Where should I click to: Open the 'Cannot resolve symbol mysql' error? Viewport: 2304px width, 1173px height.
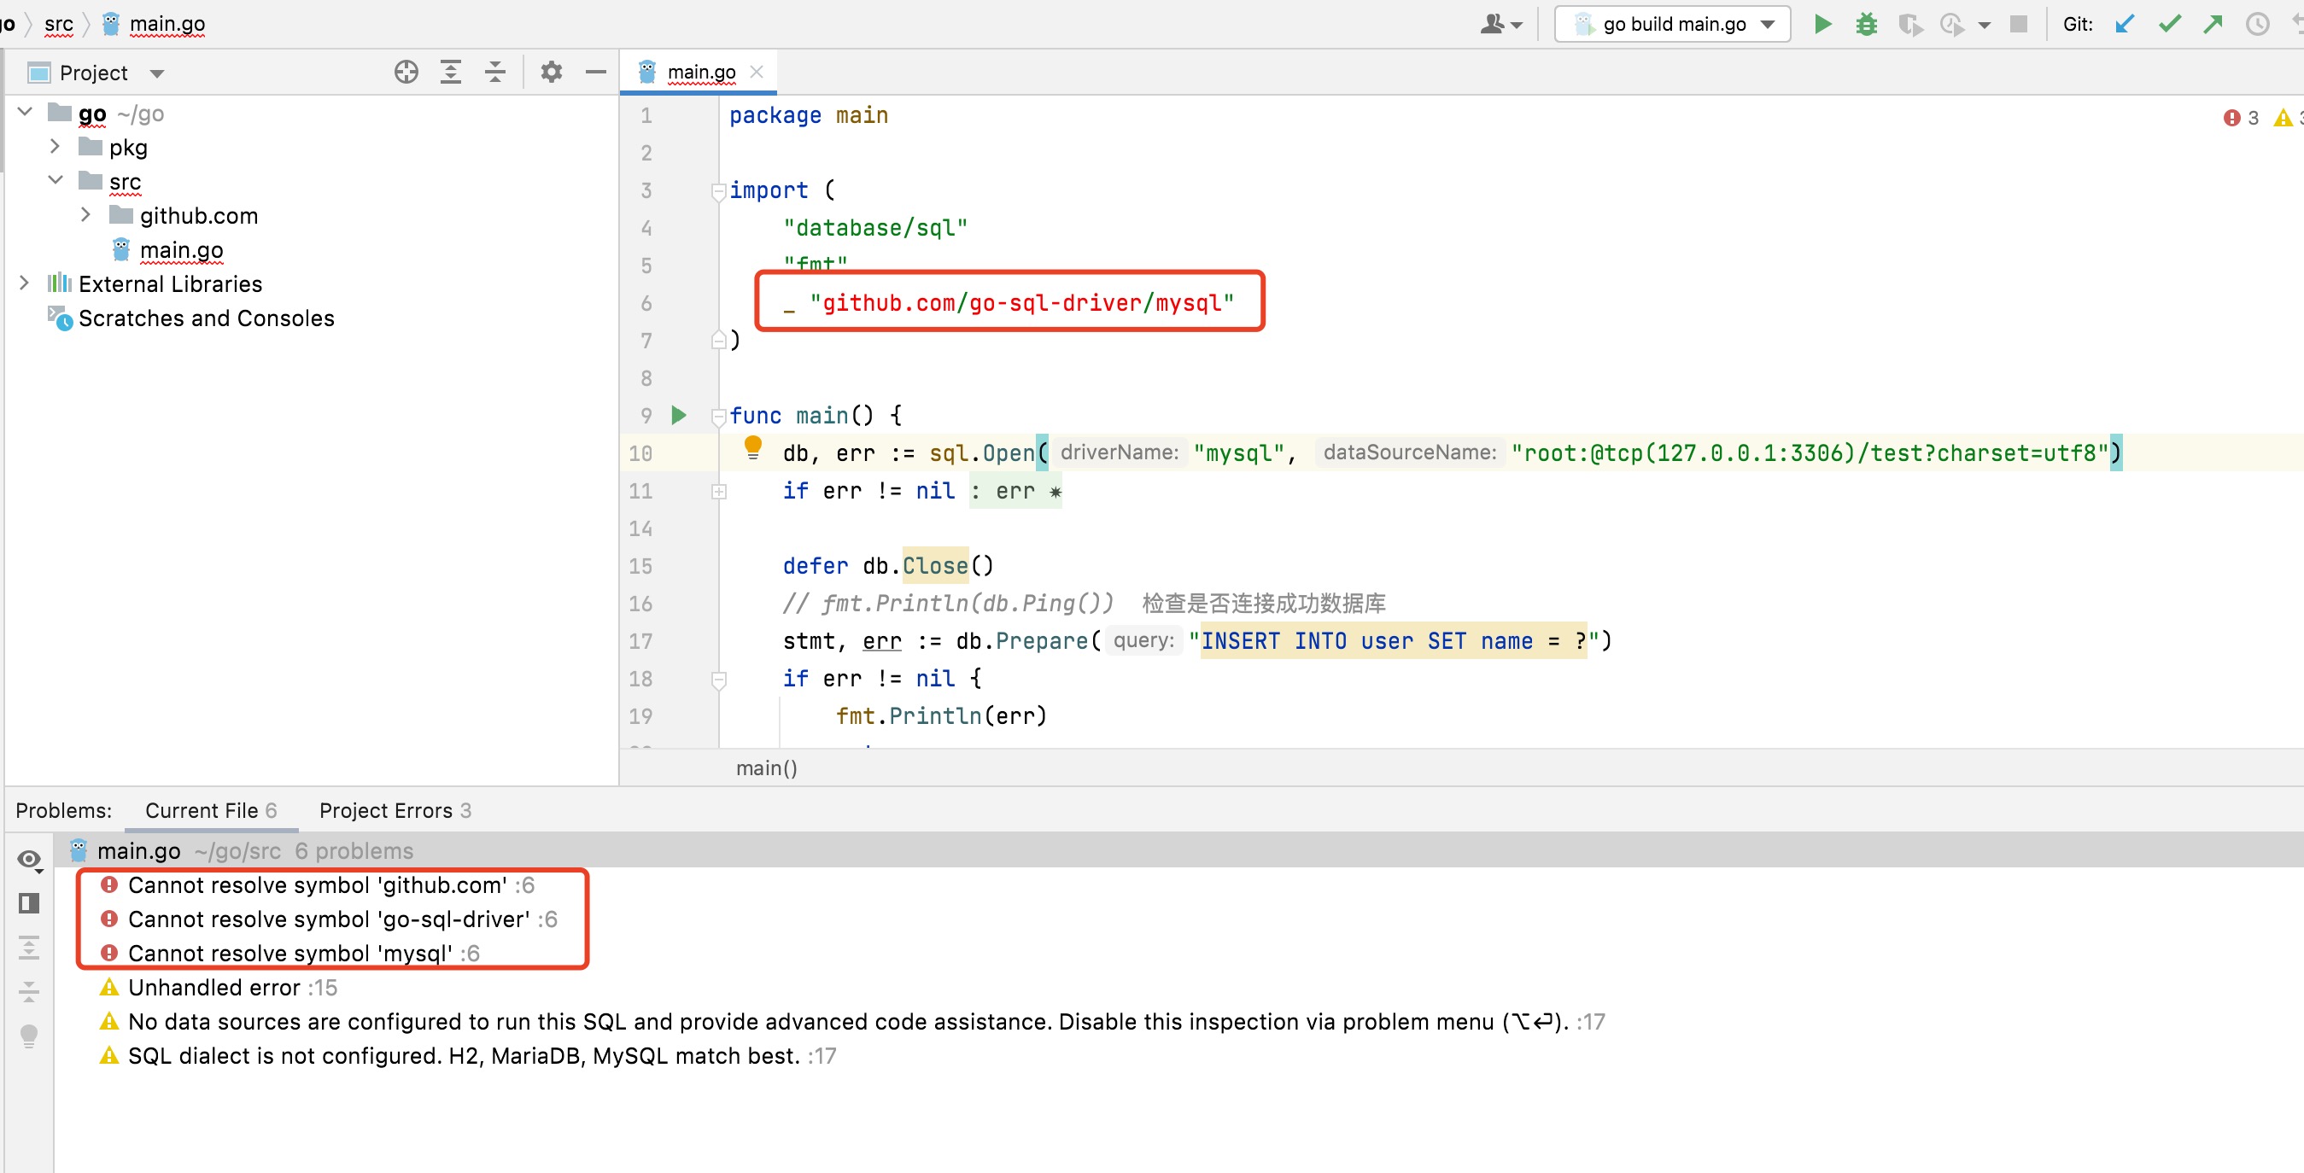click(x=289, y=953)
